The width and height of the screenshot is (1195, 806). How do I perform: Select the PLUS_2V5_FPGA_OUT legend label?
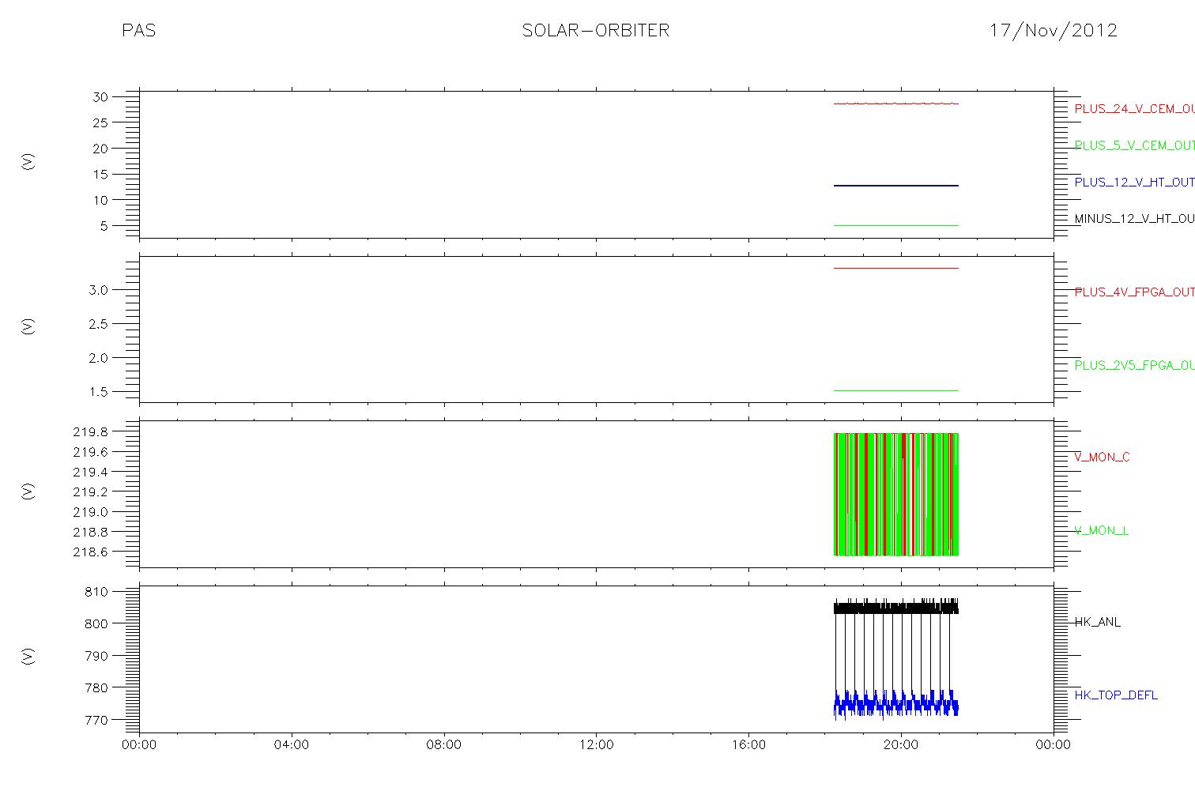1134,365
